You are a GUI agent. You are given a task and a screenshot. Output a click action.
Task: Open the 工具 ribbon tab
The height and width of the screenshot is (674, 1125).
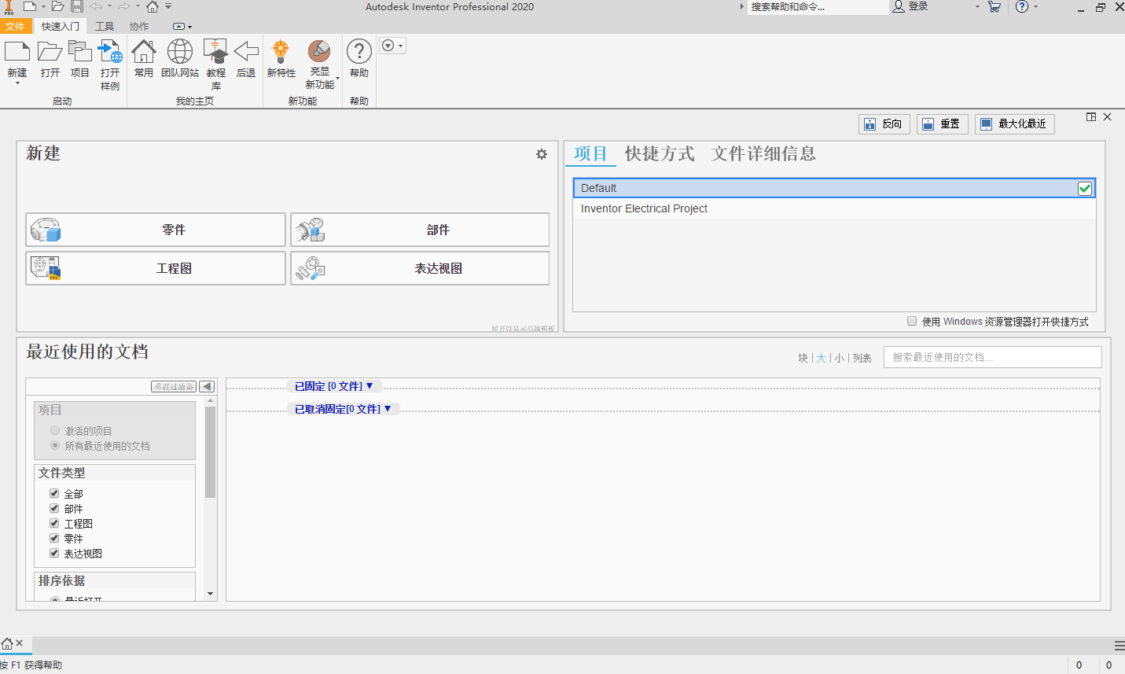point(104,26)
